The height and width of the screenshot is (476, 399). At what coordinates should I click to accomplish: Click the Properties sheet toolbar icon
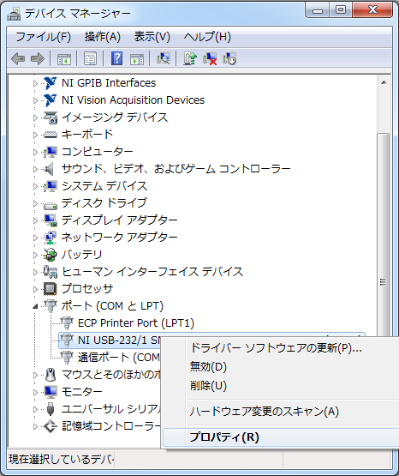point(90,58)
